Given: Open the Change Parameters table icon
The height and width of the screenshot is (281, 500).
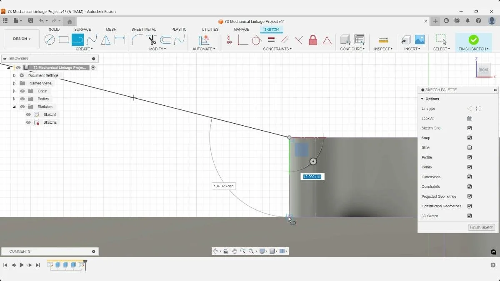Looking at the screenshot, I should pyautogui.click(x=360, y=40).
